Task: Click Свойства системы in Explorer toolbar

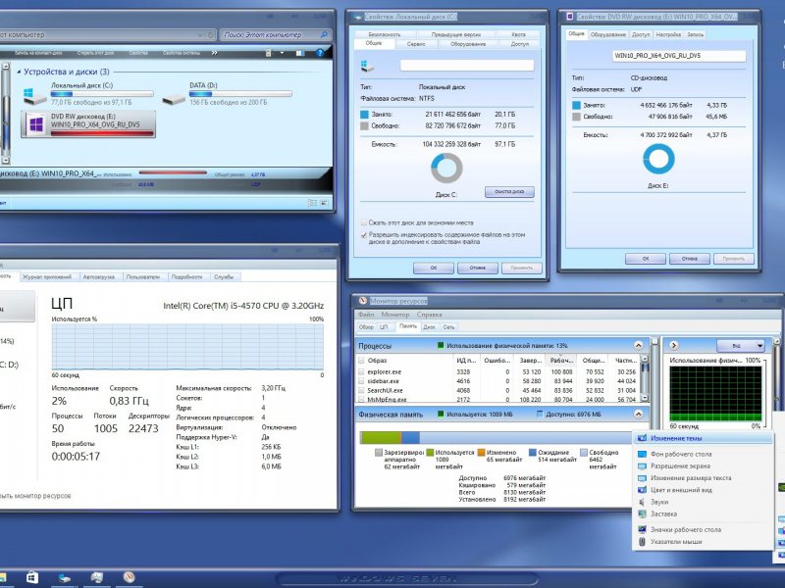Action: (182, 53)
